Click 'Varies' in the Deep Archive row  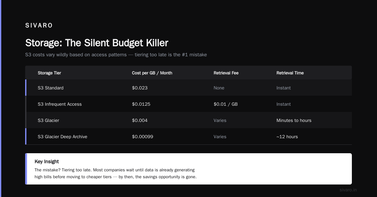coord(220,137)
